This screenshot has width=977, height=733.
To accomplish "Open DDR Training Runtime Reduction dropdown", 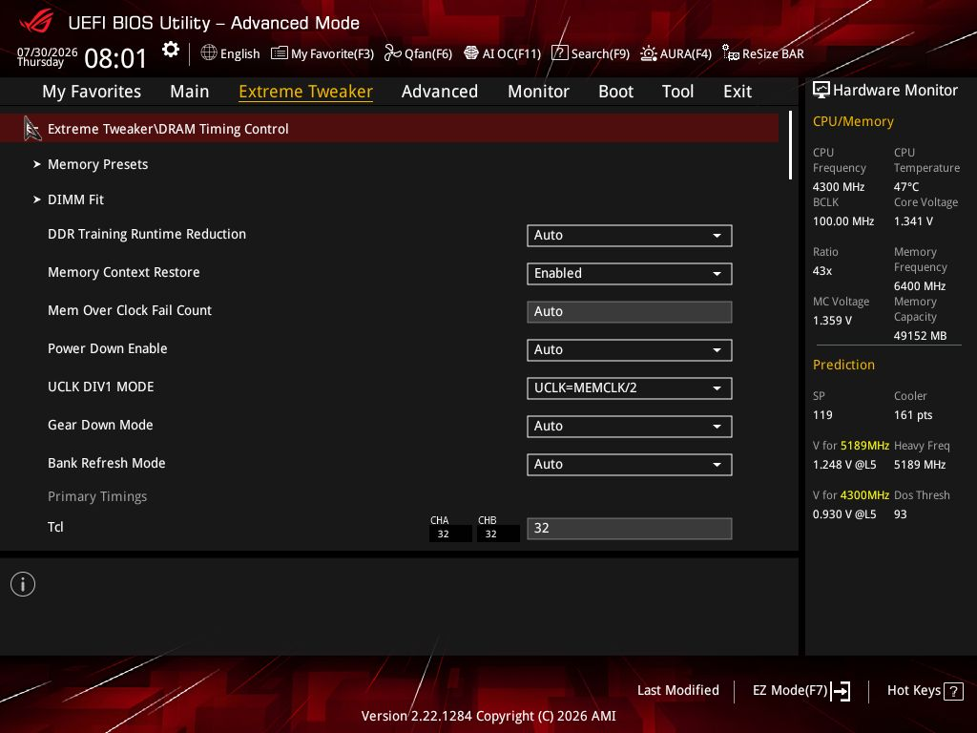I will point(630,236).
